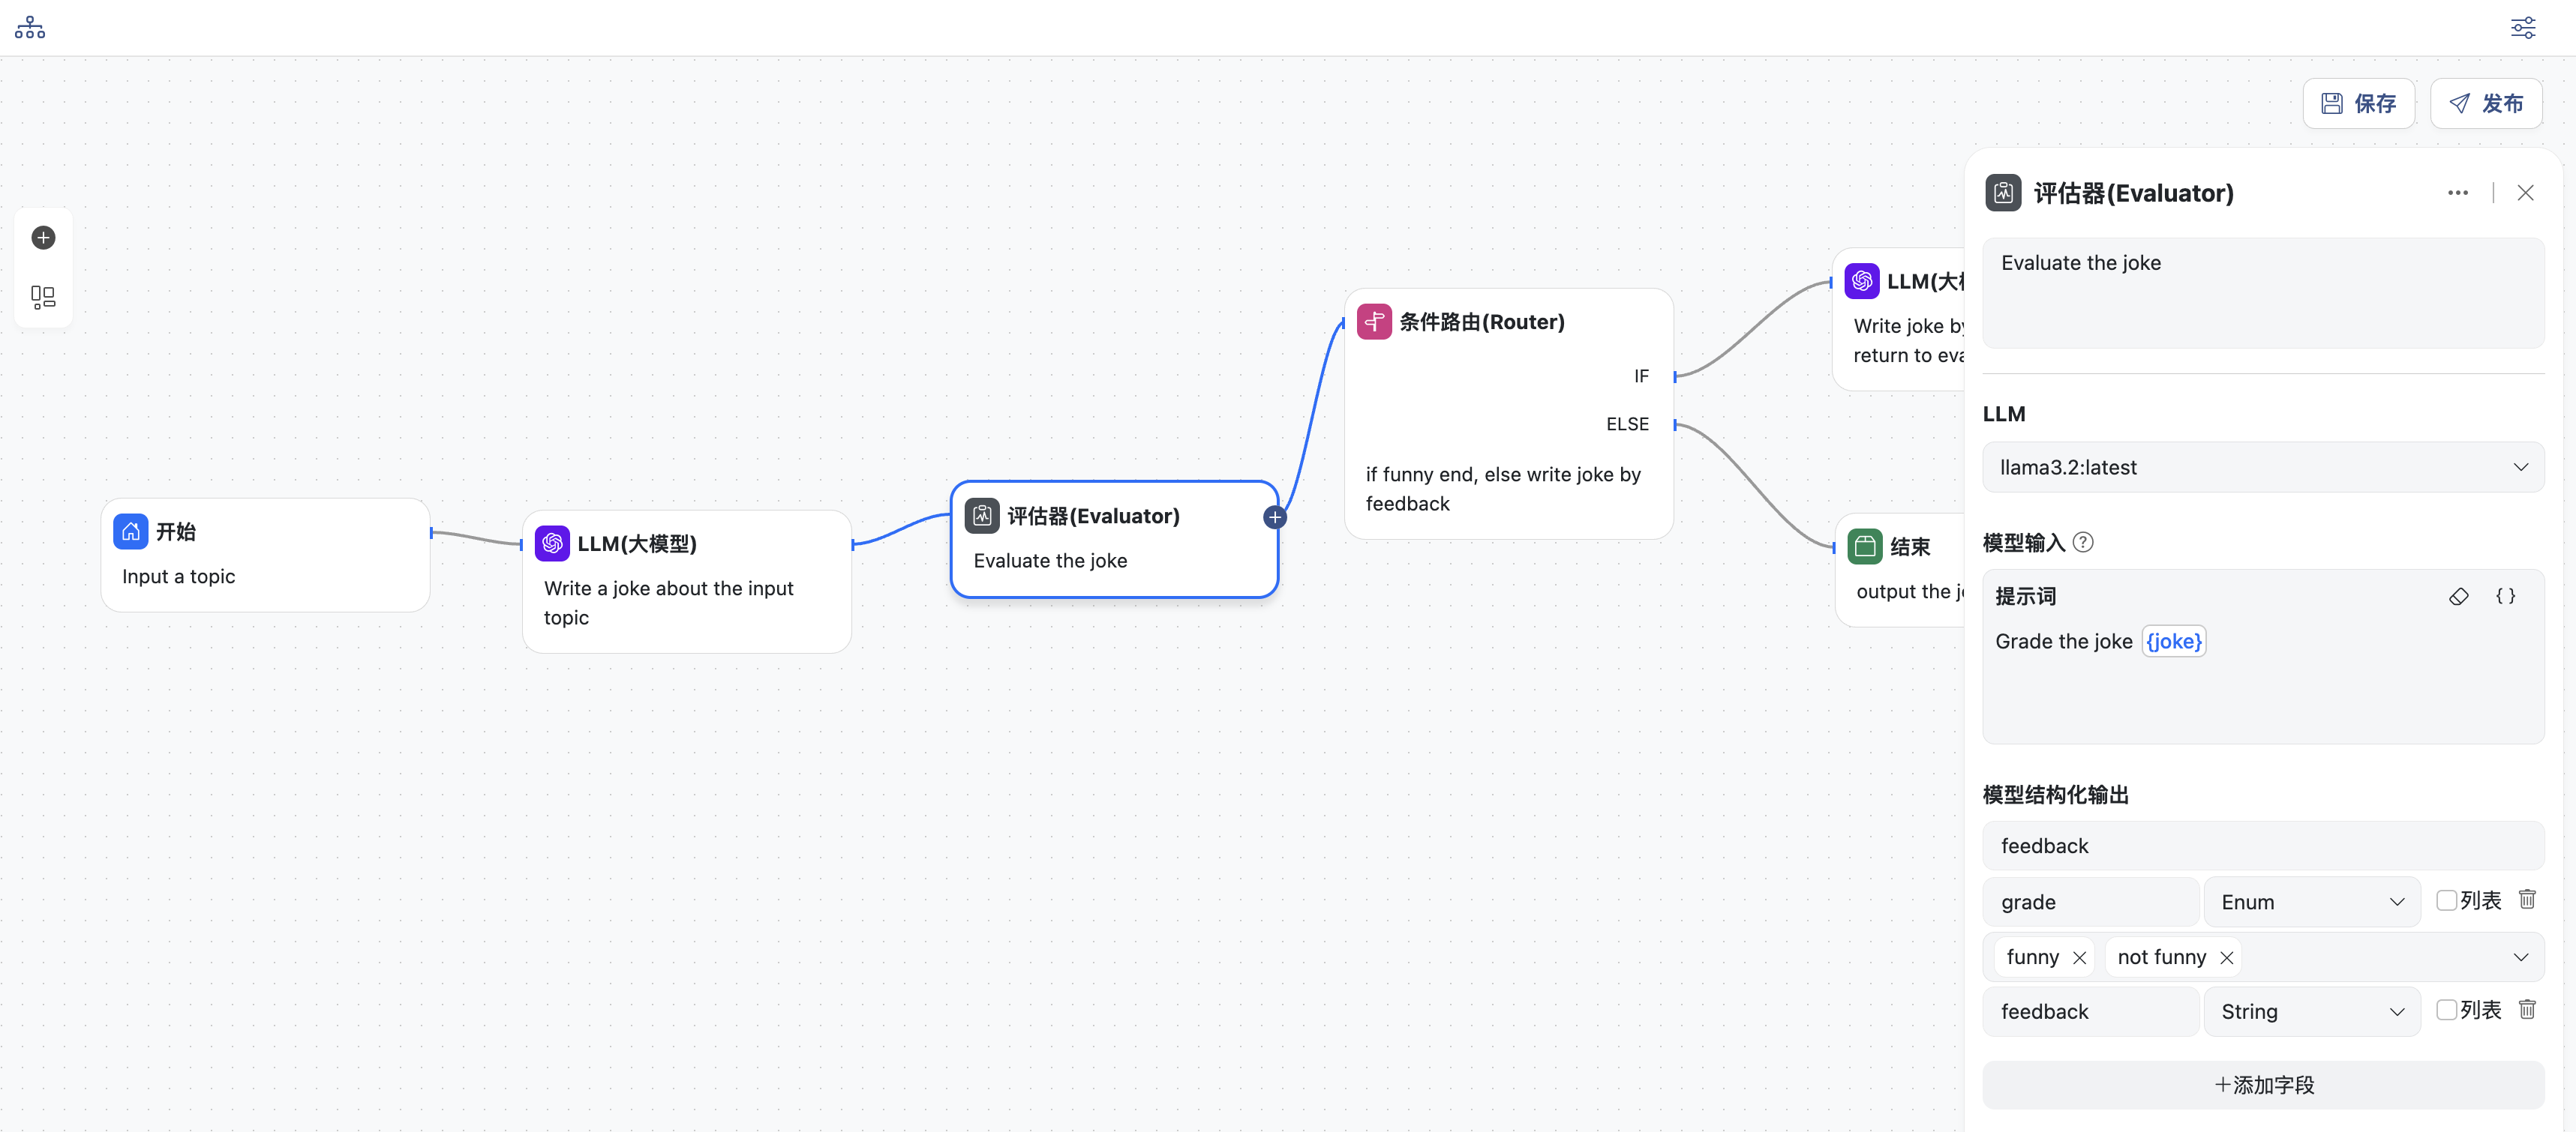
Task: Enable the list checkbox for the feedback field
Action: pyautogui.click(x=2446, y=1010)
